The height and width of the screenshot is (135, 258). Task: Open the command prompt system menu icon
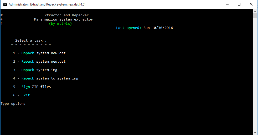(x=5, y=4)
